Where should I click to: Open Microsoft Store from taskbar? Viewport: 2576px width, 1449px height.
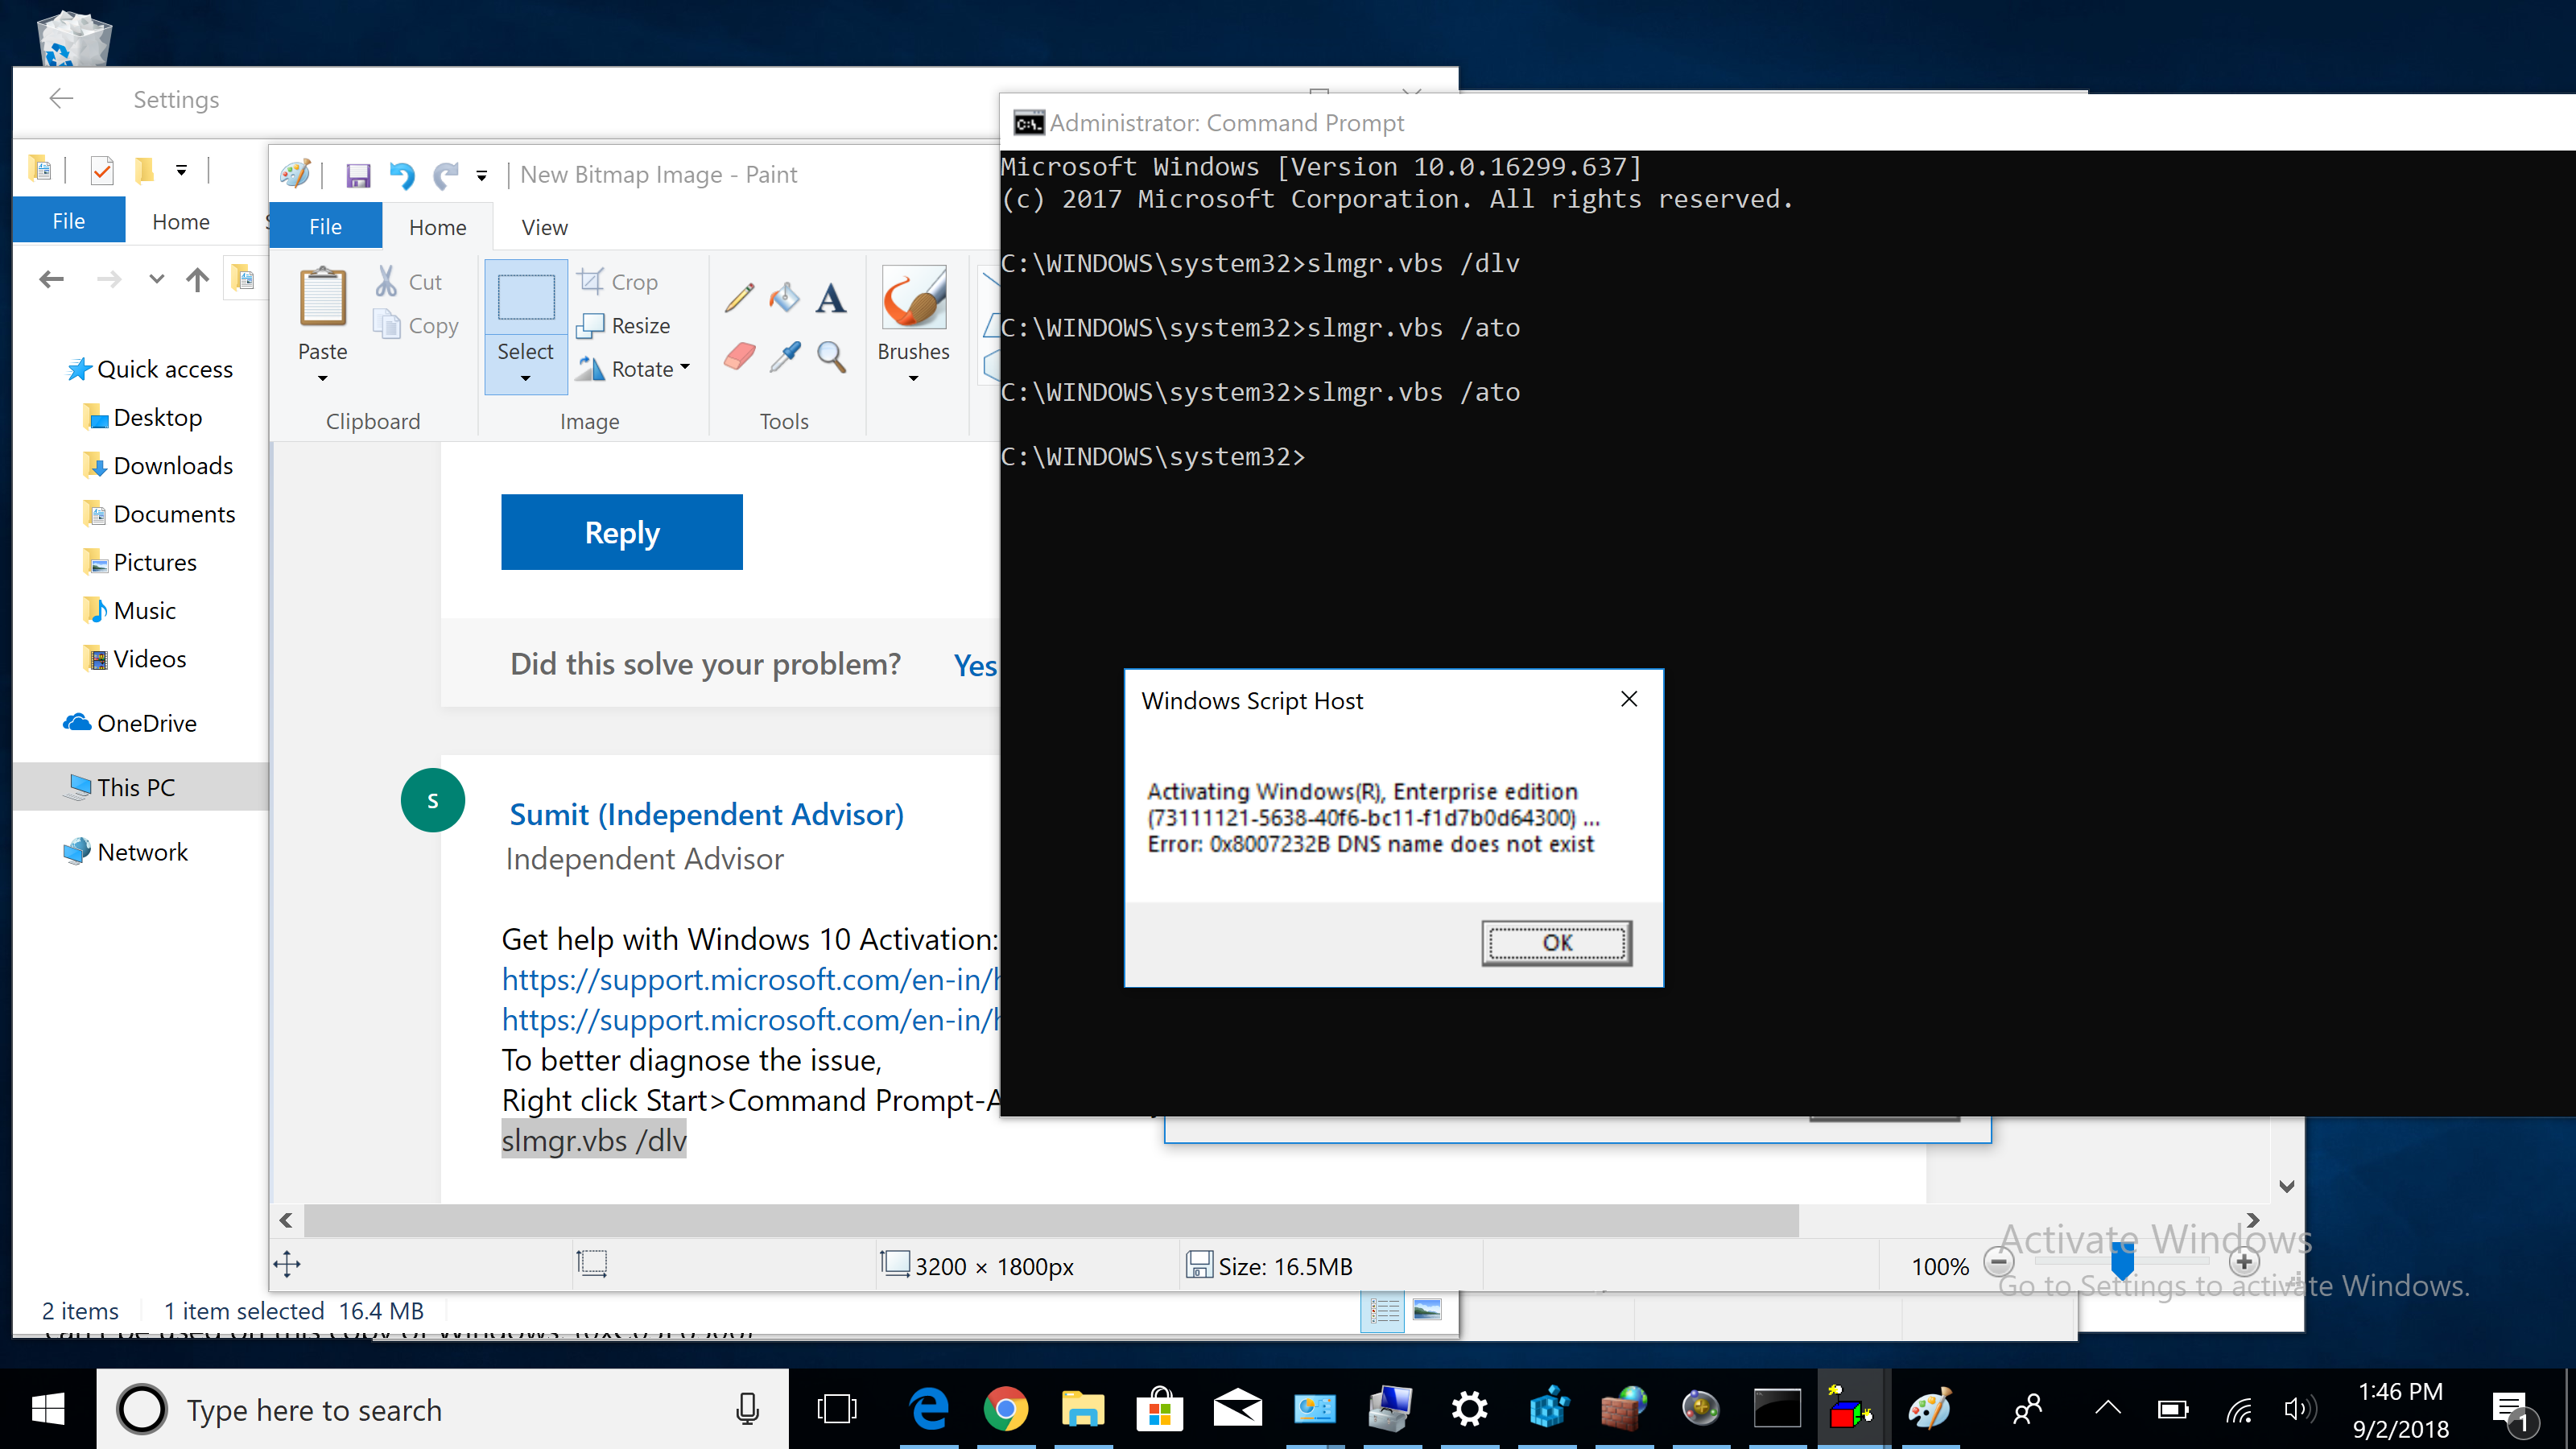[1160, 1410]
